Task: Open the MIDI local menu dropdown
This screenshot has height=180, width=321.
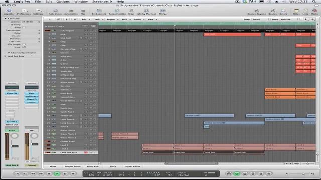Action: 126,19
